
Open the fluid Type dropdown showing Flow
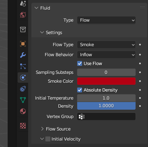(106, 20)
